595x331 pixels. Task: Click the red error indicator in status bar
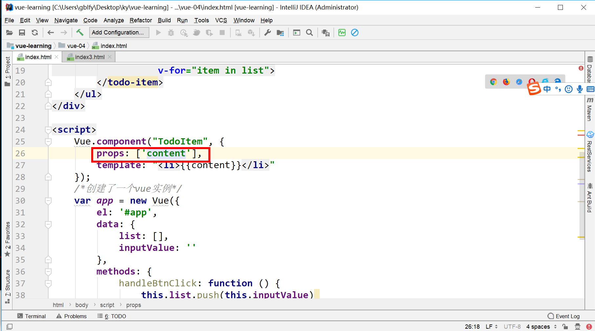pyautogui.click(x=589, y=326)
